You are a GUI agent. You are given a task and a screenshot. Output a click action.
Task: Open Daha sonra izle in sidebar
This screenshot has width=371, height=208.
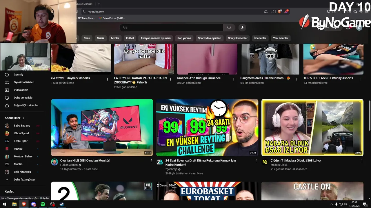22,98
